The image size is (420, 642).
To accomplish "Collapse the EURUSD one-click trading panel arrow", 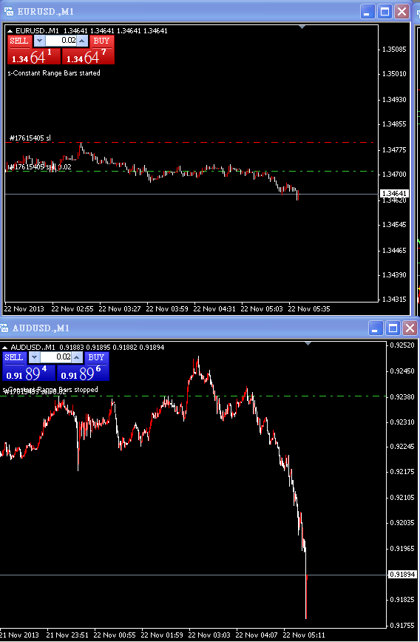I will coord(10,31).
